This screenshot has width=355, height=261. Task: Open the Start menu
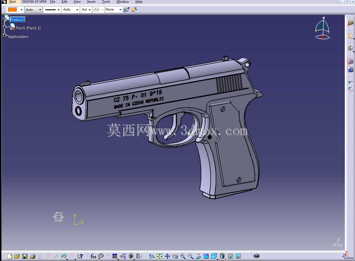pyautogui.click(x=12, y=2)
